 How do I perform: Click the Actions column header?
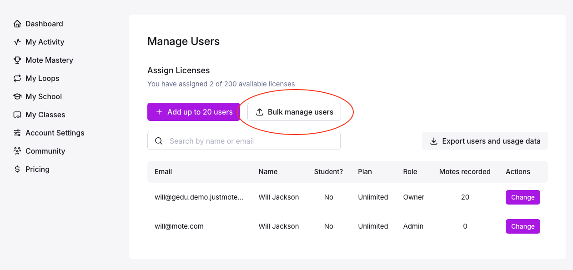coord(518,172)
